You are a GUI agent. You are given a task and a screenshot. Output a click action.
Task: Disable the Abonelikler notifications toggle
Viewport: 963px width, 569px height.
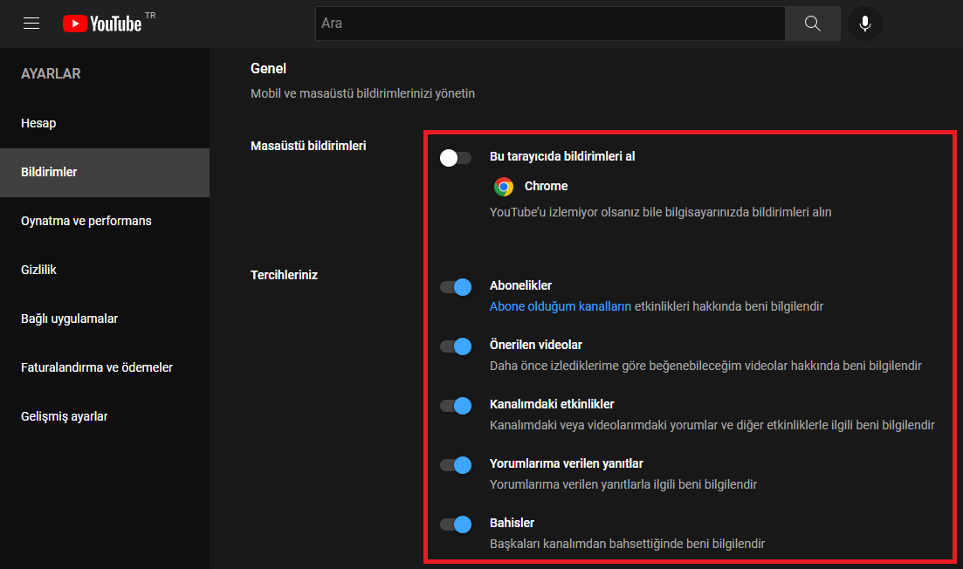[x=456, y=287]
